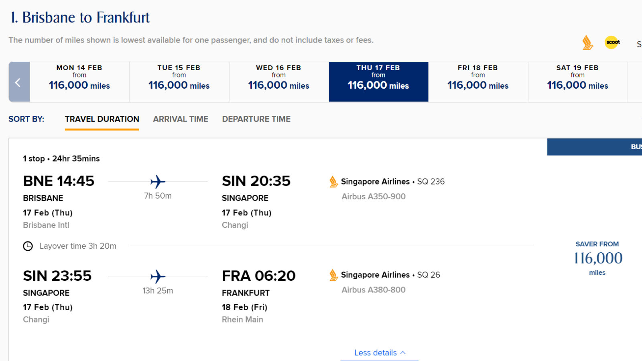Sort flights by Travel Duration
Image resolution: width=642 pixels, height=361 pixels.
coord(102,119)
